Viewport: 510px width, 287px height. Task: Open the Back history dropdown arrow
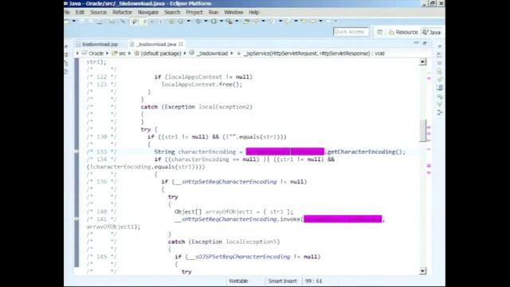(x=320, y=22)
